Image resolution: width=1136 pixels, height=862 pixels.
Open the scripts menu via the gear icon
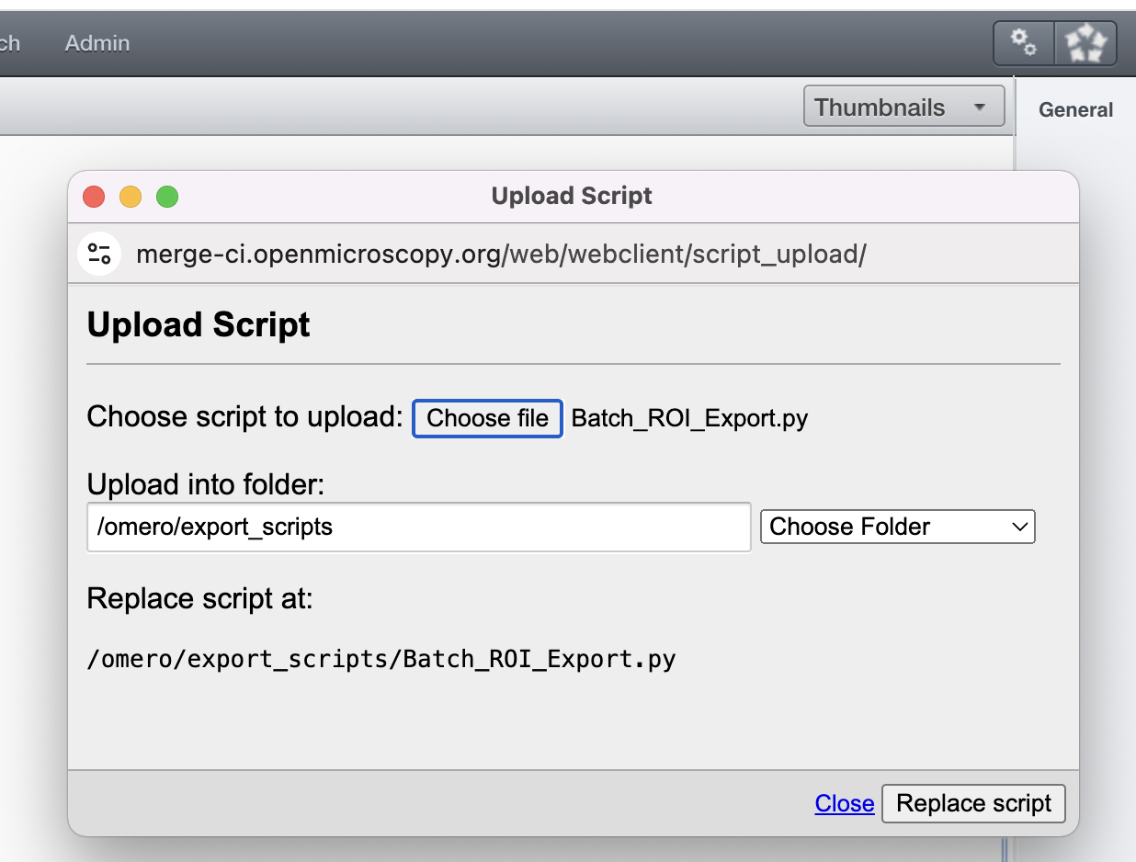pos(1023,42)
